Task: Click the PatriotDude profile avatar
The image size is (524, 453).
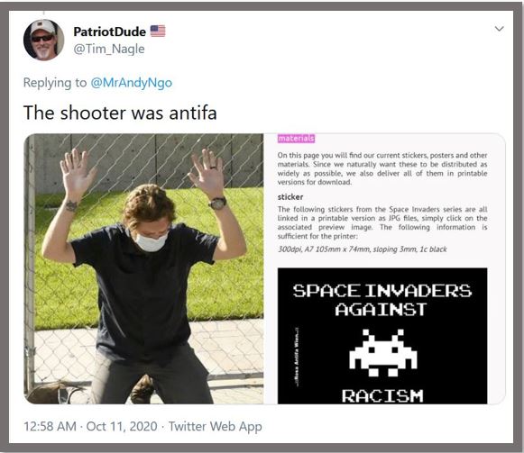Action: (x=43, y=40)
